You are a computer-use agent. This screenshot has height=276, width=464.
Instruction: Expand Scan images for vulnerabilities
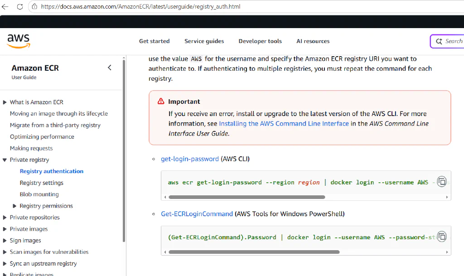point(5,252)
